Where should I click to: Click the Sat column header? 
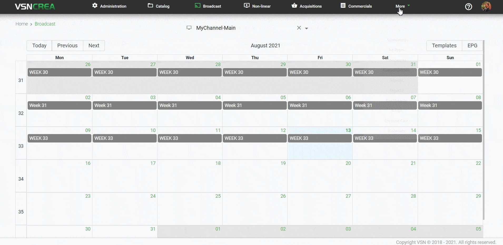coord(385,58)
